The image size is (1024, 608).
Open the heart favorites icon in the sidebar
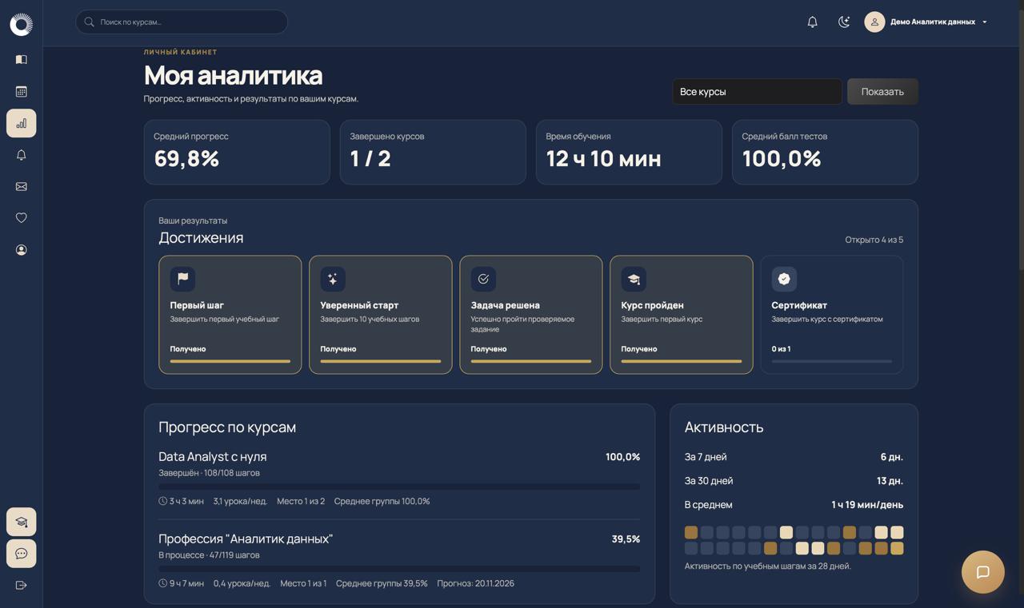coord(22,218)
